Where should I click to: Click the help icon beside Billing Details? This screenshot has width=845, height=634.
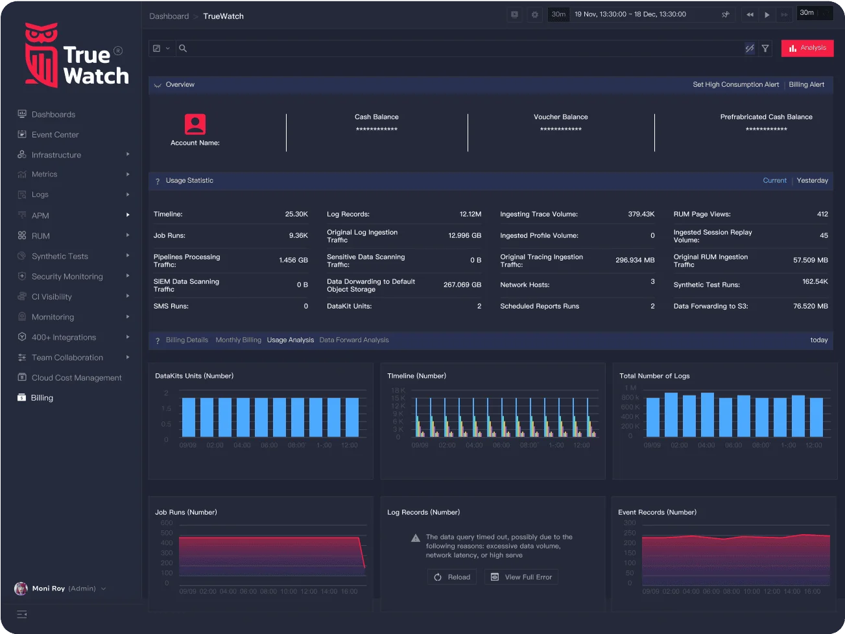(x=158, y=340)
